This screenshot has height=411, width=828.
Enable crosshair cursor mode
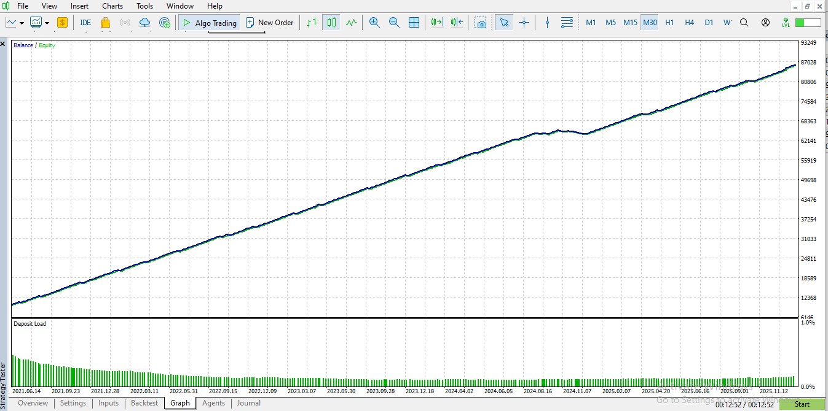tap(524, 23)
